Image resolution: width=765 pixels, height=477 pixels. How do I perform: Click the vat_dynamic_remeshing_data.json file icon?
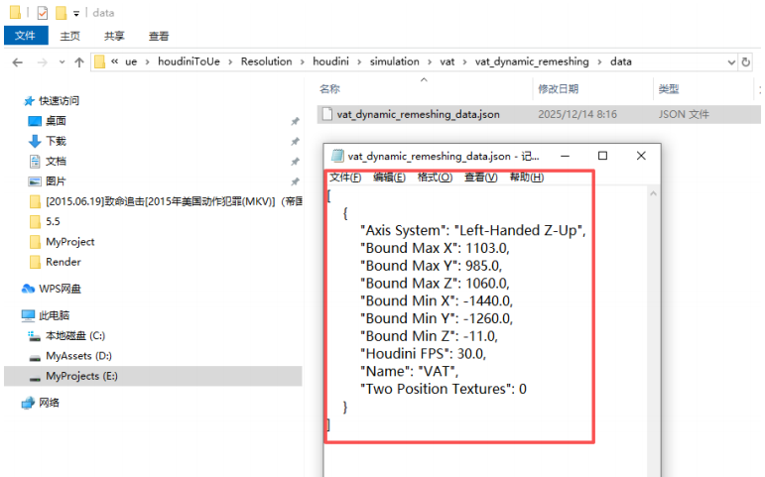point(326,114)
